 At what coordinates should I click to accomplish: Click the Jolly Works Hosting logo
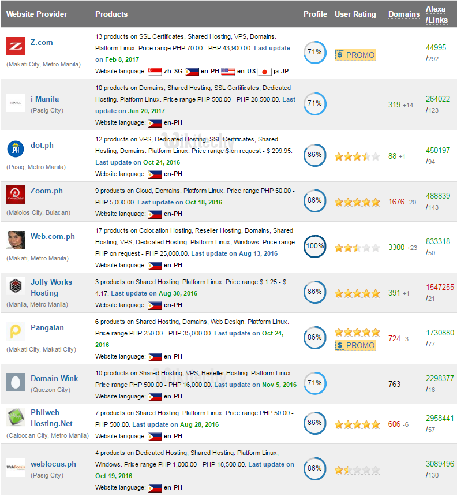pyautogui.click(x=15, y=286)
